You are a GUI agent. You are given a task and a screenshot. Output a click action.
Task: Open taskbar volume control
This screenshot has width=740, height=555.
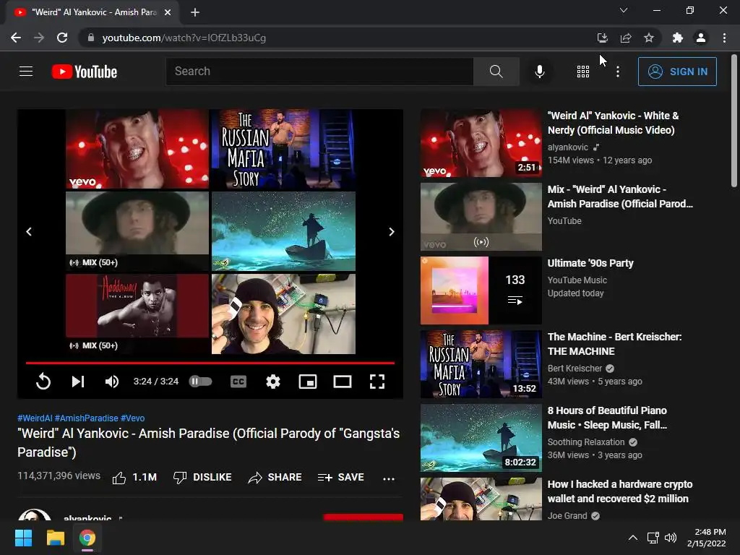(x=670, y=538)
